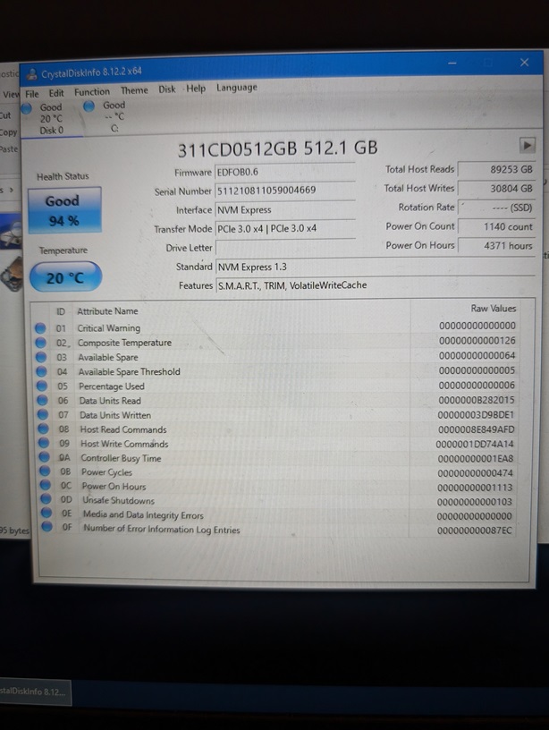Click the Transfer Mode field

(x=285, y=229)
